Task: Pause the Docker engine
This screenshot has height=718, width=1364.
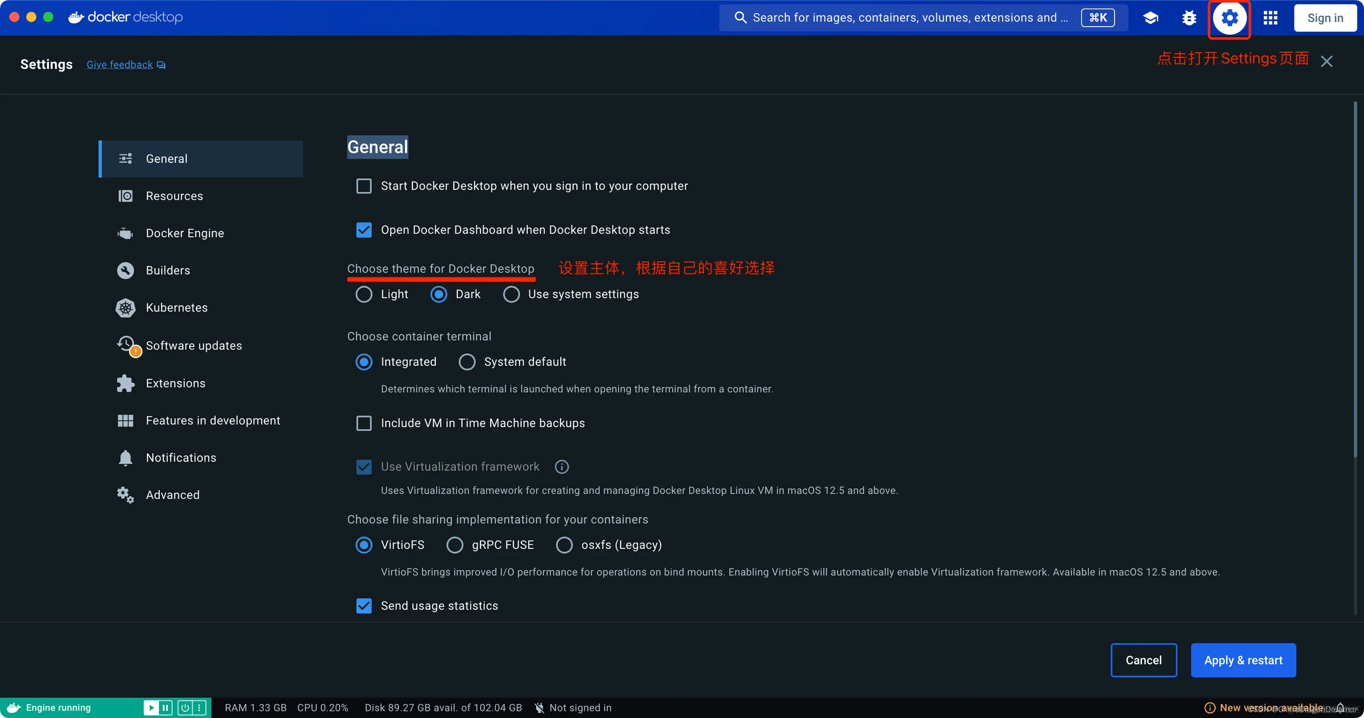Action: tap(165, 708)
